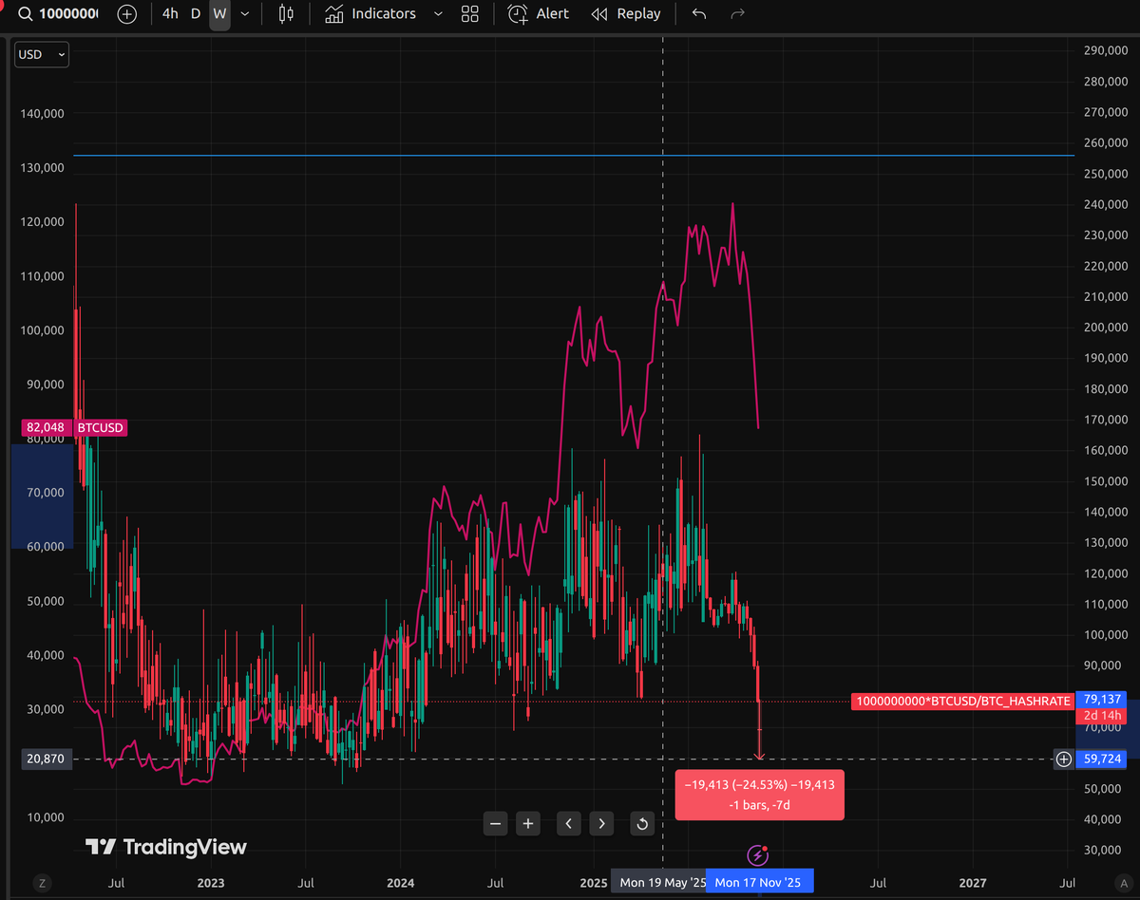Image resolution: width=1140 pixels, height=900 pixels.
Task: Open symbol search field showing 10000000
Action: pos(66,14)
